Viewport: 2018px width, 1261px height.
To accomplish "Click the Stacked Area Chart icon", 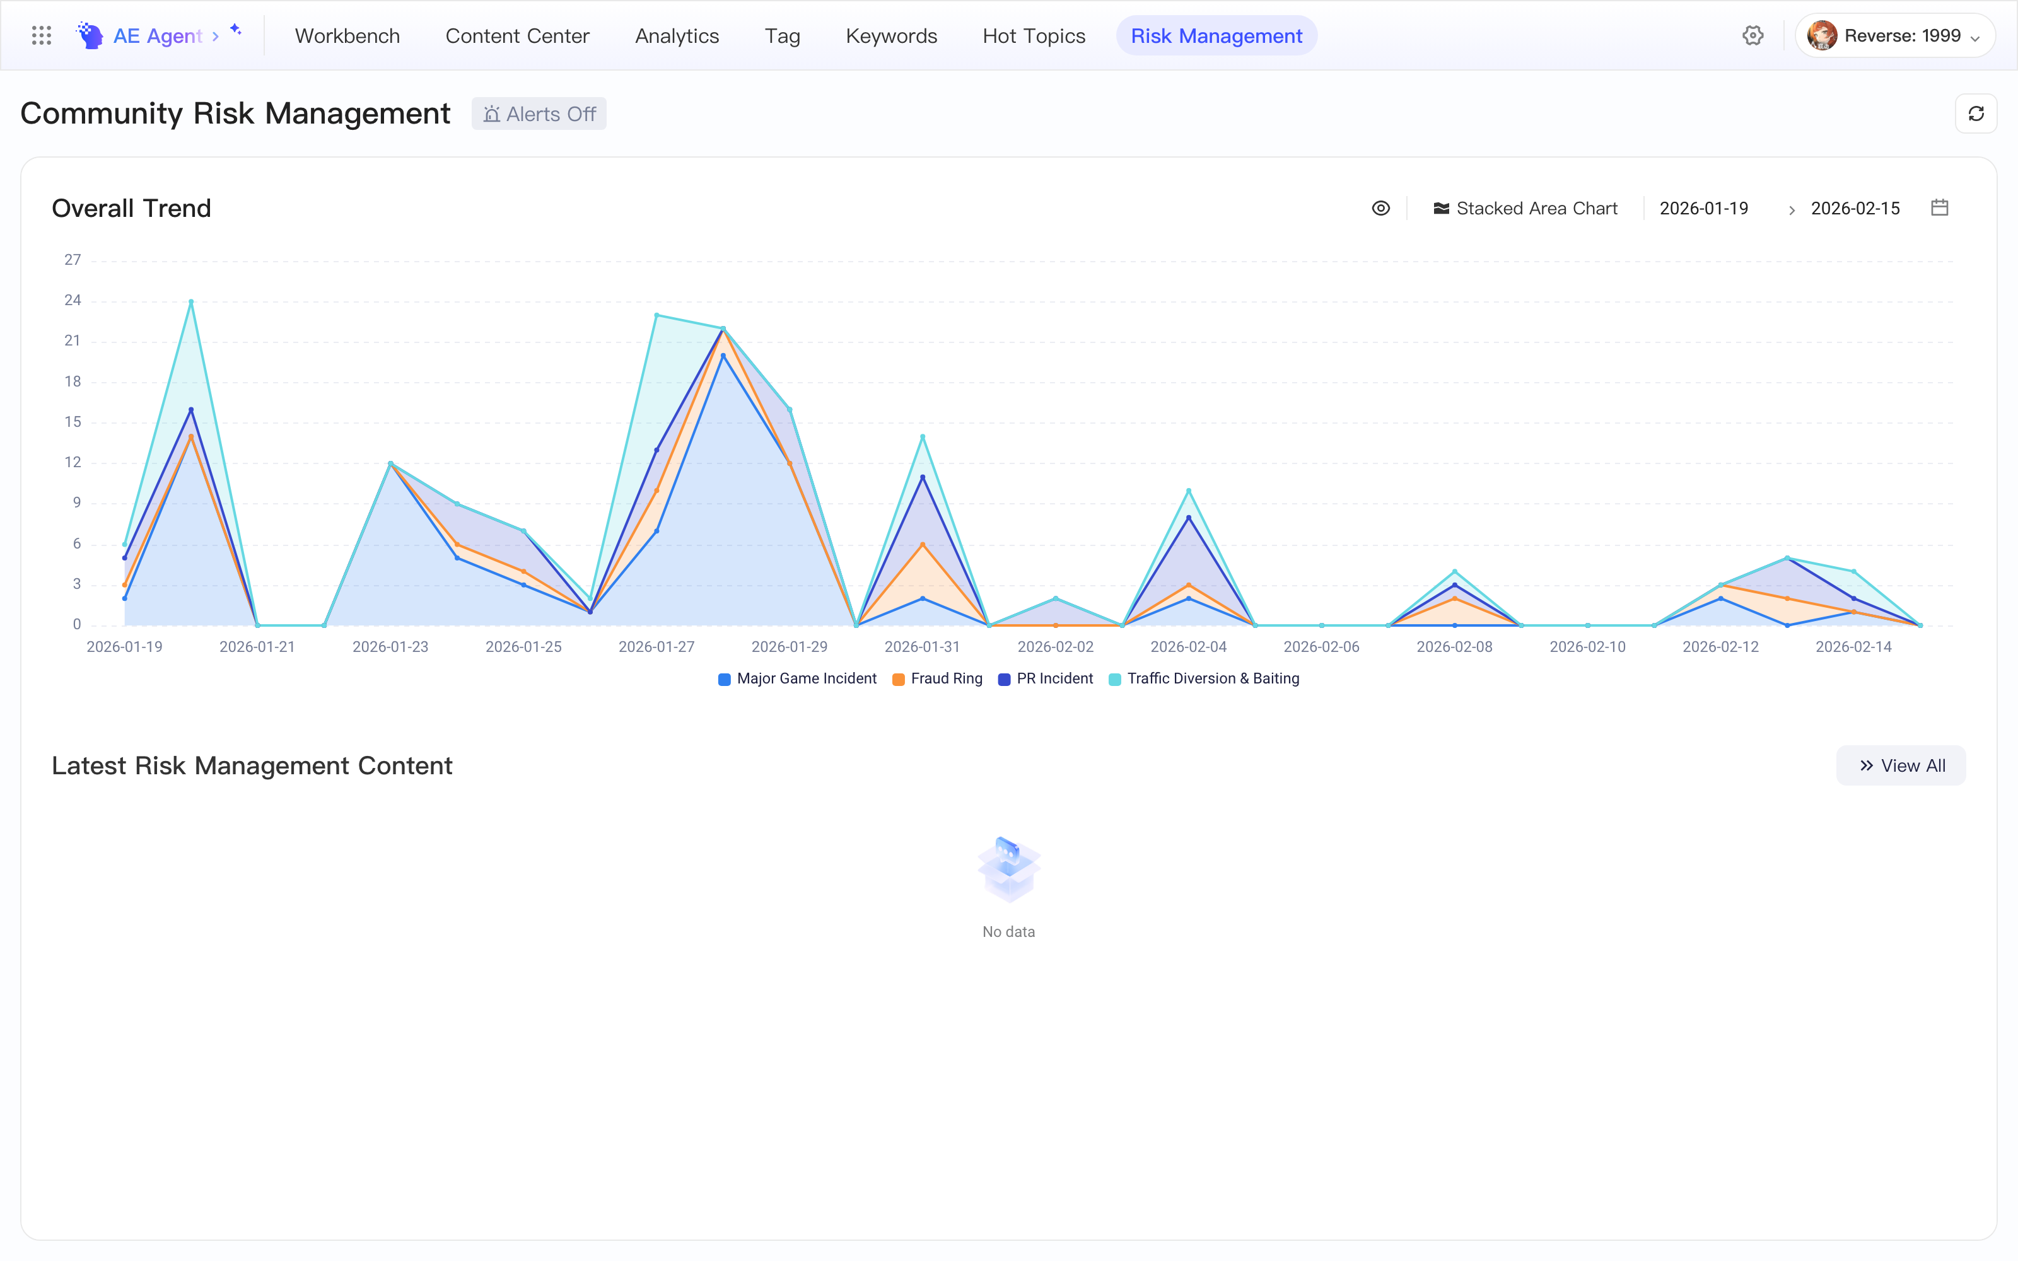I will 1441,209.
